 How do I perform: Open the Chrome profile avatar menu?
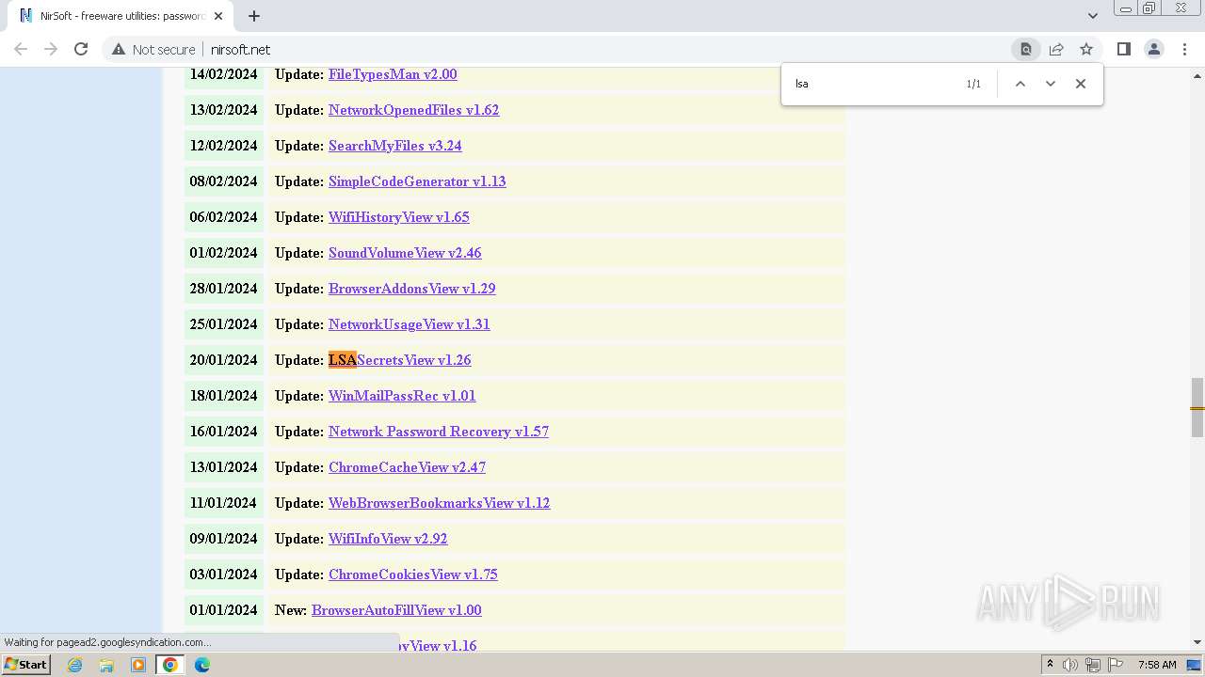click(x=1154, y=49)
